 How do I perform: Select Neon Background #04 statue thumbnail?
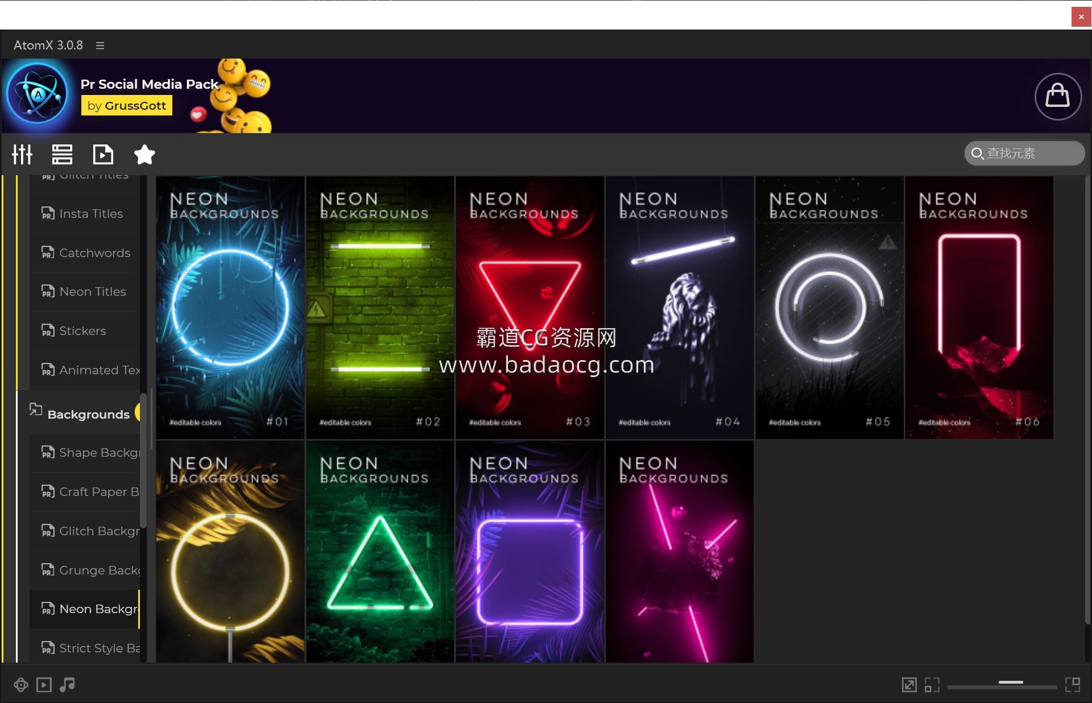680,308
